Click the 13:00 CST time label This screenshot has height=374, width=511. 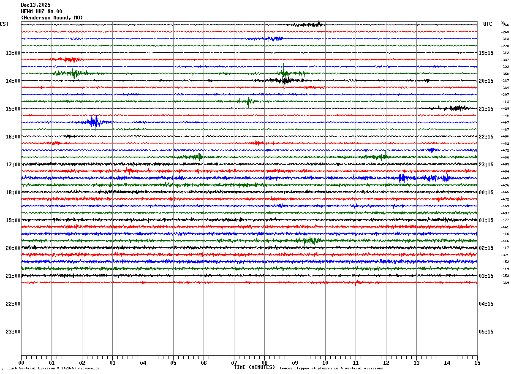pyautogui.click(x=13, y=53)
